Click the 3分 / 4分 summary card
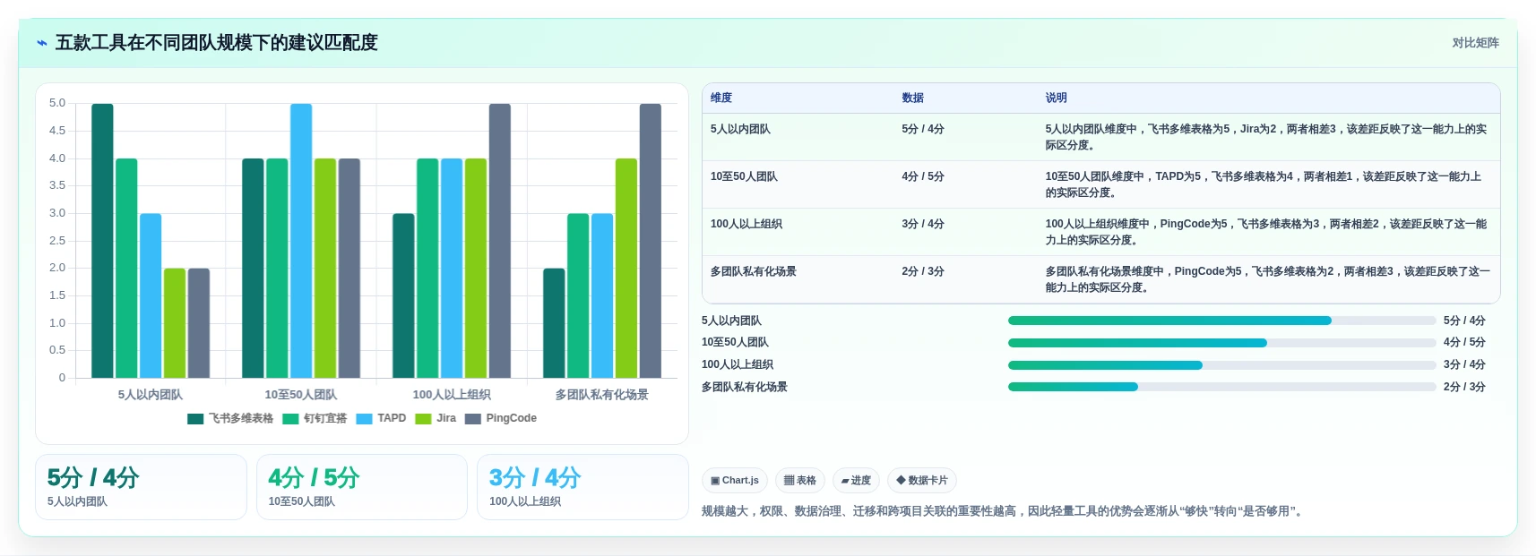 (x=582, y=487)
